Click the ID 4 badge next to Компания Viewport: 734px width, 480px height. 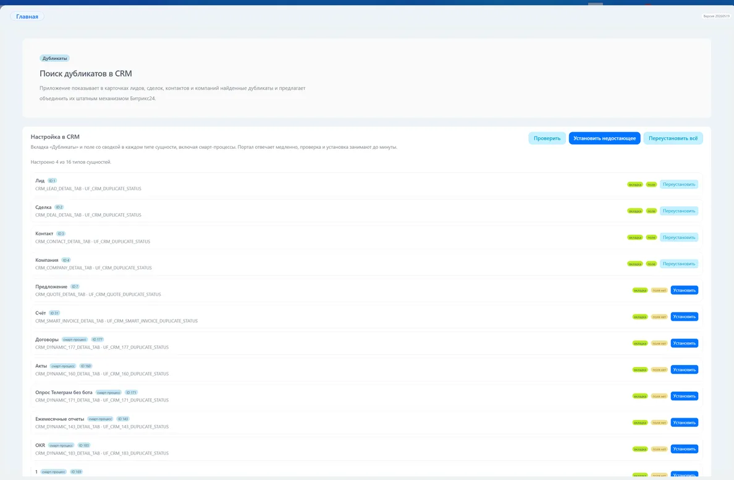point(65,260)
